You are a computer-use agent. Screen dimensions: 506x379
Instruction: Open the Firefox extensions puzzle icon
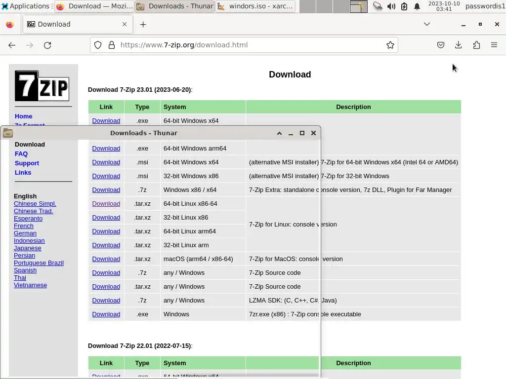click(x=476, y=45)
